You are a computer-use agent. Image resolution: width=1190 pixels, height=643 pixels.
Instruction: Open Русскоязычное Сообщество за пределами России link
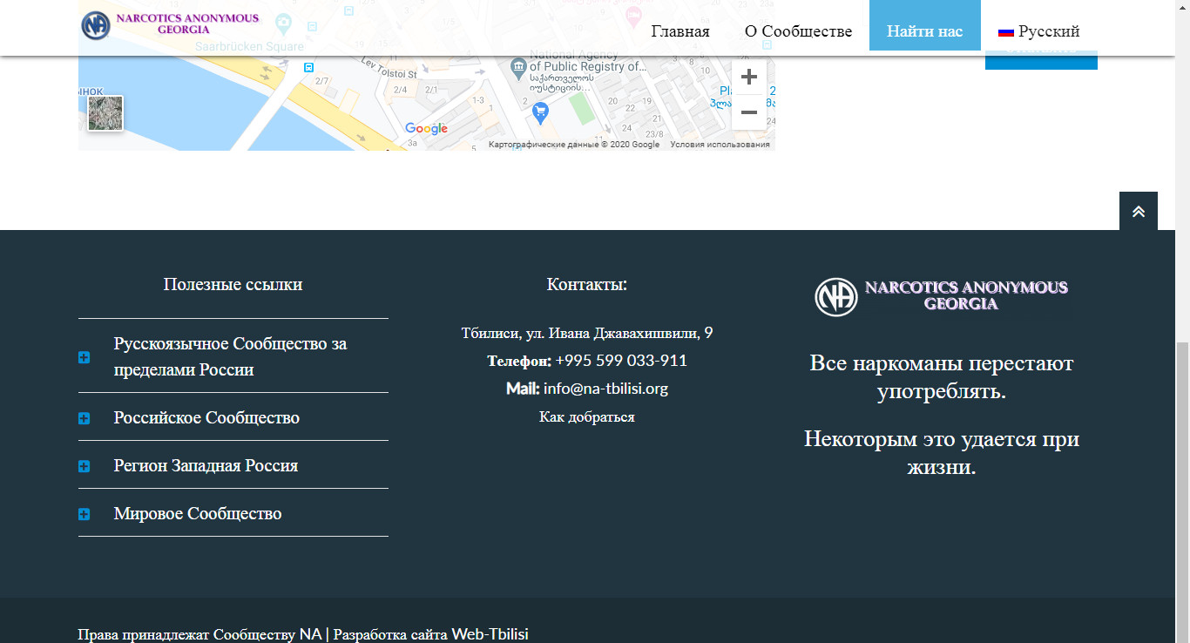pyautogui.click(x=230, y=356)
